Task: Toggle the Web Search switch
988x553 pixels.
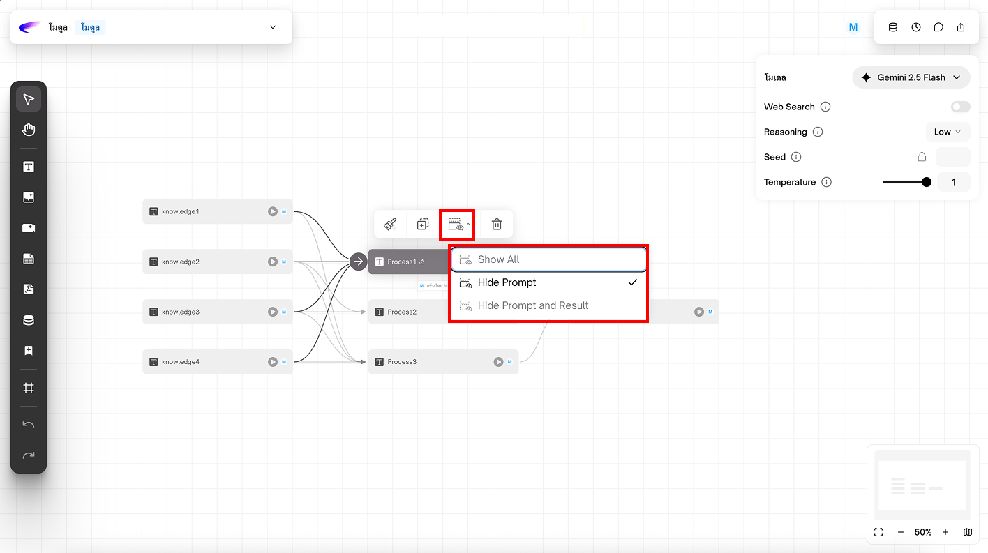Action: coord(960,107)
